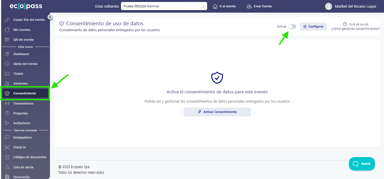The image size is (384, 179).
Task: Collapse the sidebar with the chevron arrow
Action: 50,17
